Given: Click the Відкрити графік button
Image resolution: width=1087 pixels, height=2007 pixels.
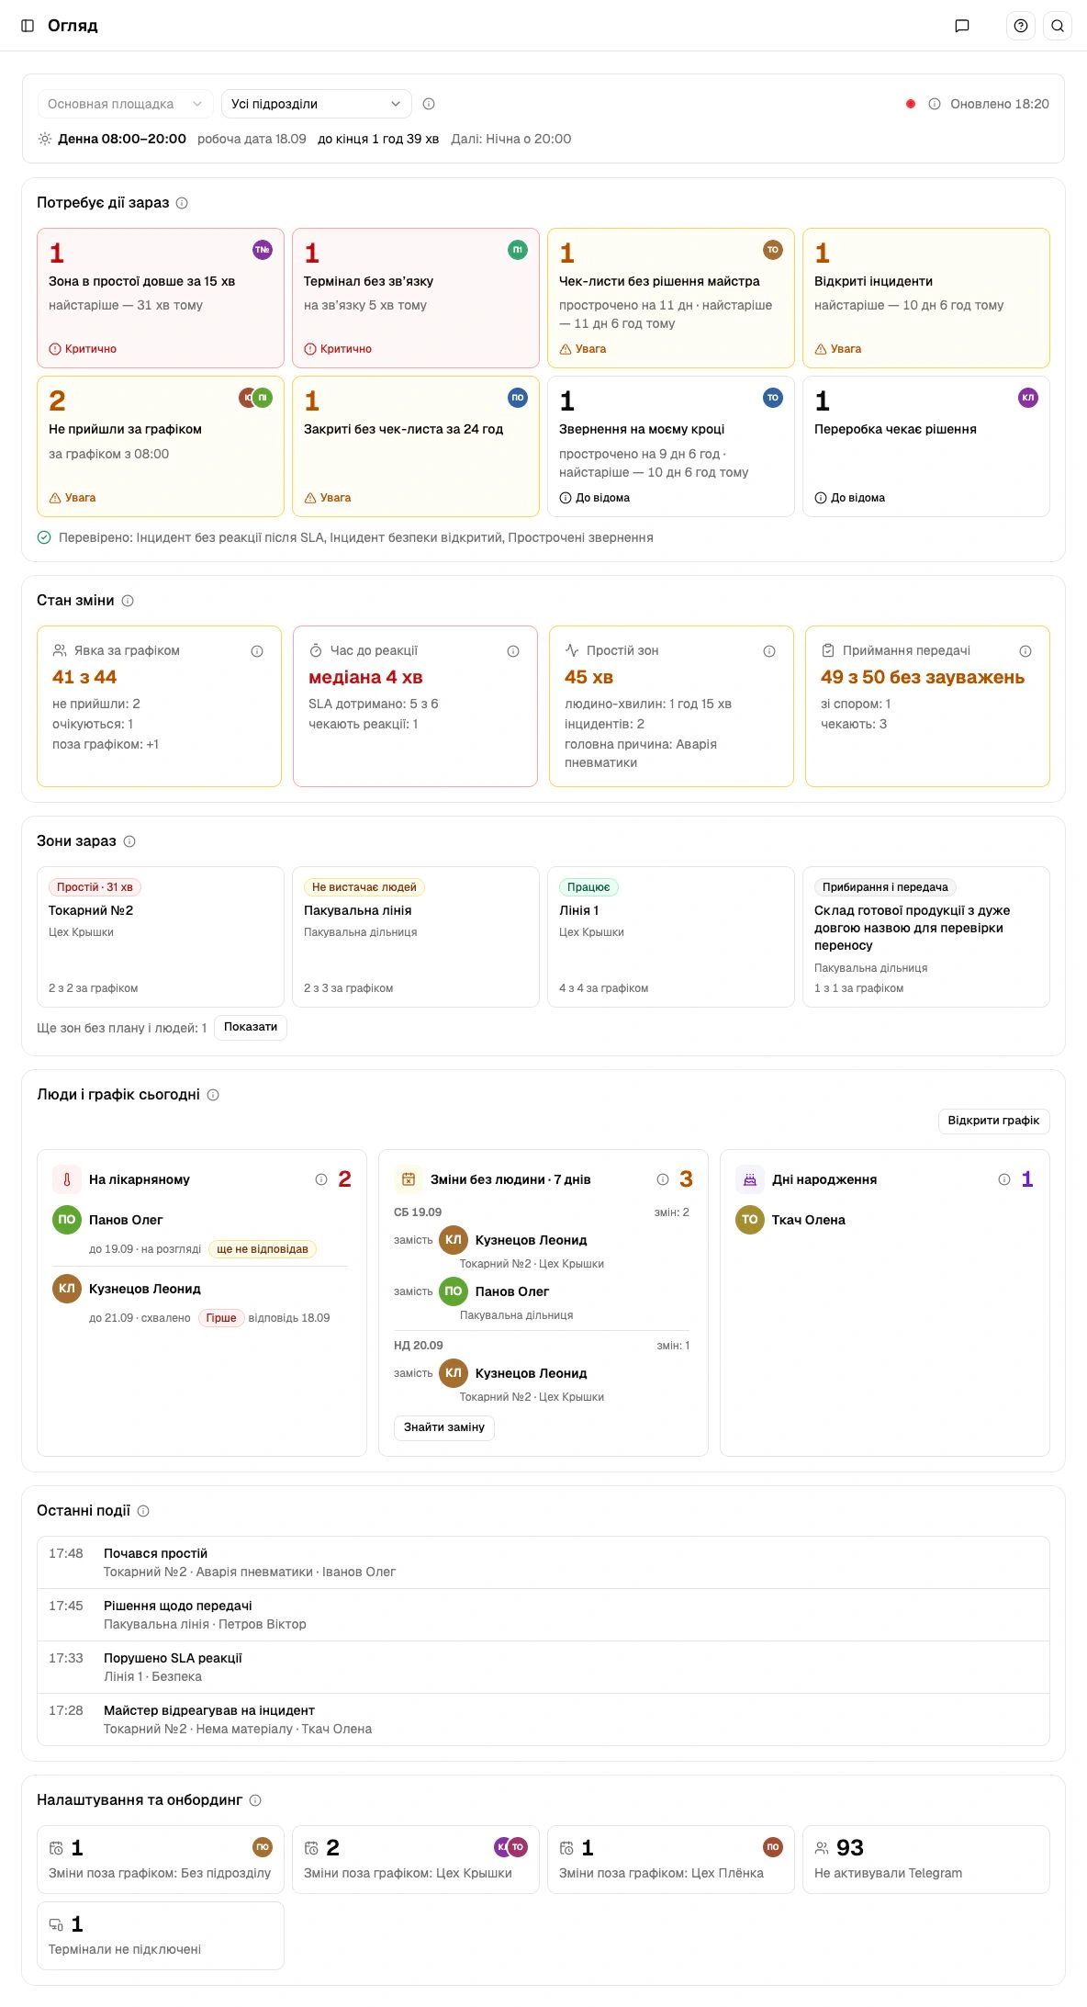Looking at the screenshot, I should tap(993, 1121).
